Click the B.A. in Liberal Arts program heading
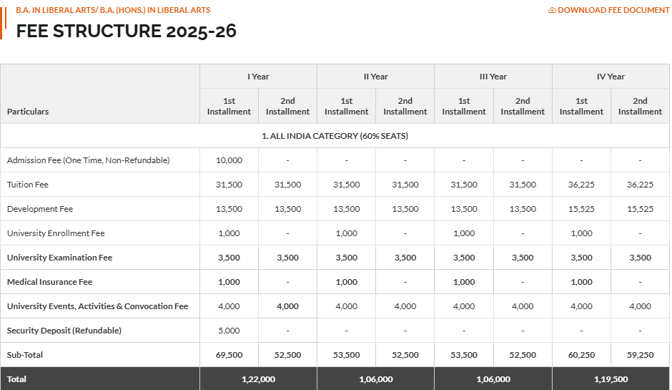Screen dimensions: 672x390 [113, 11]
